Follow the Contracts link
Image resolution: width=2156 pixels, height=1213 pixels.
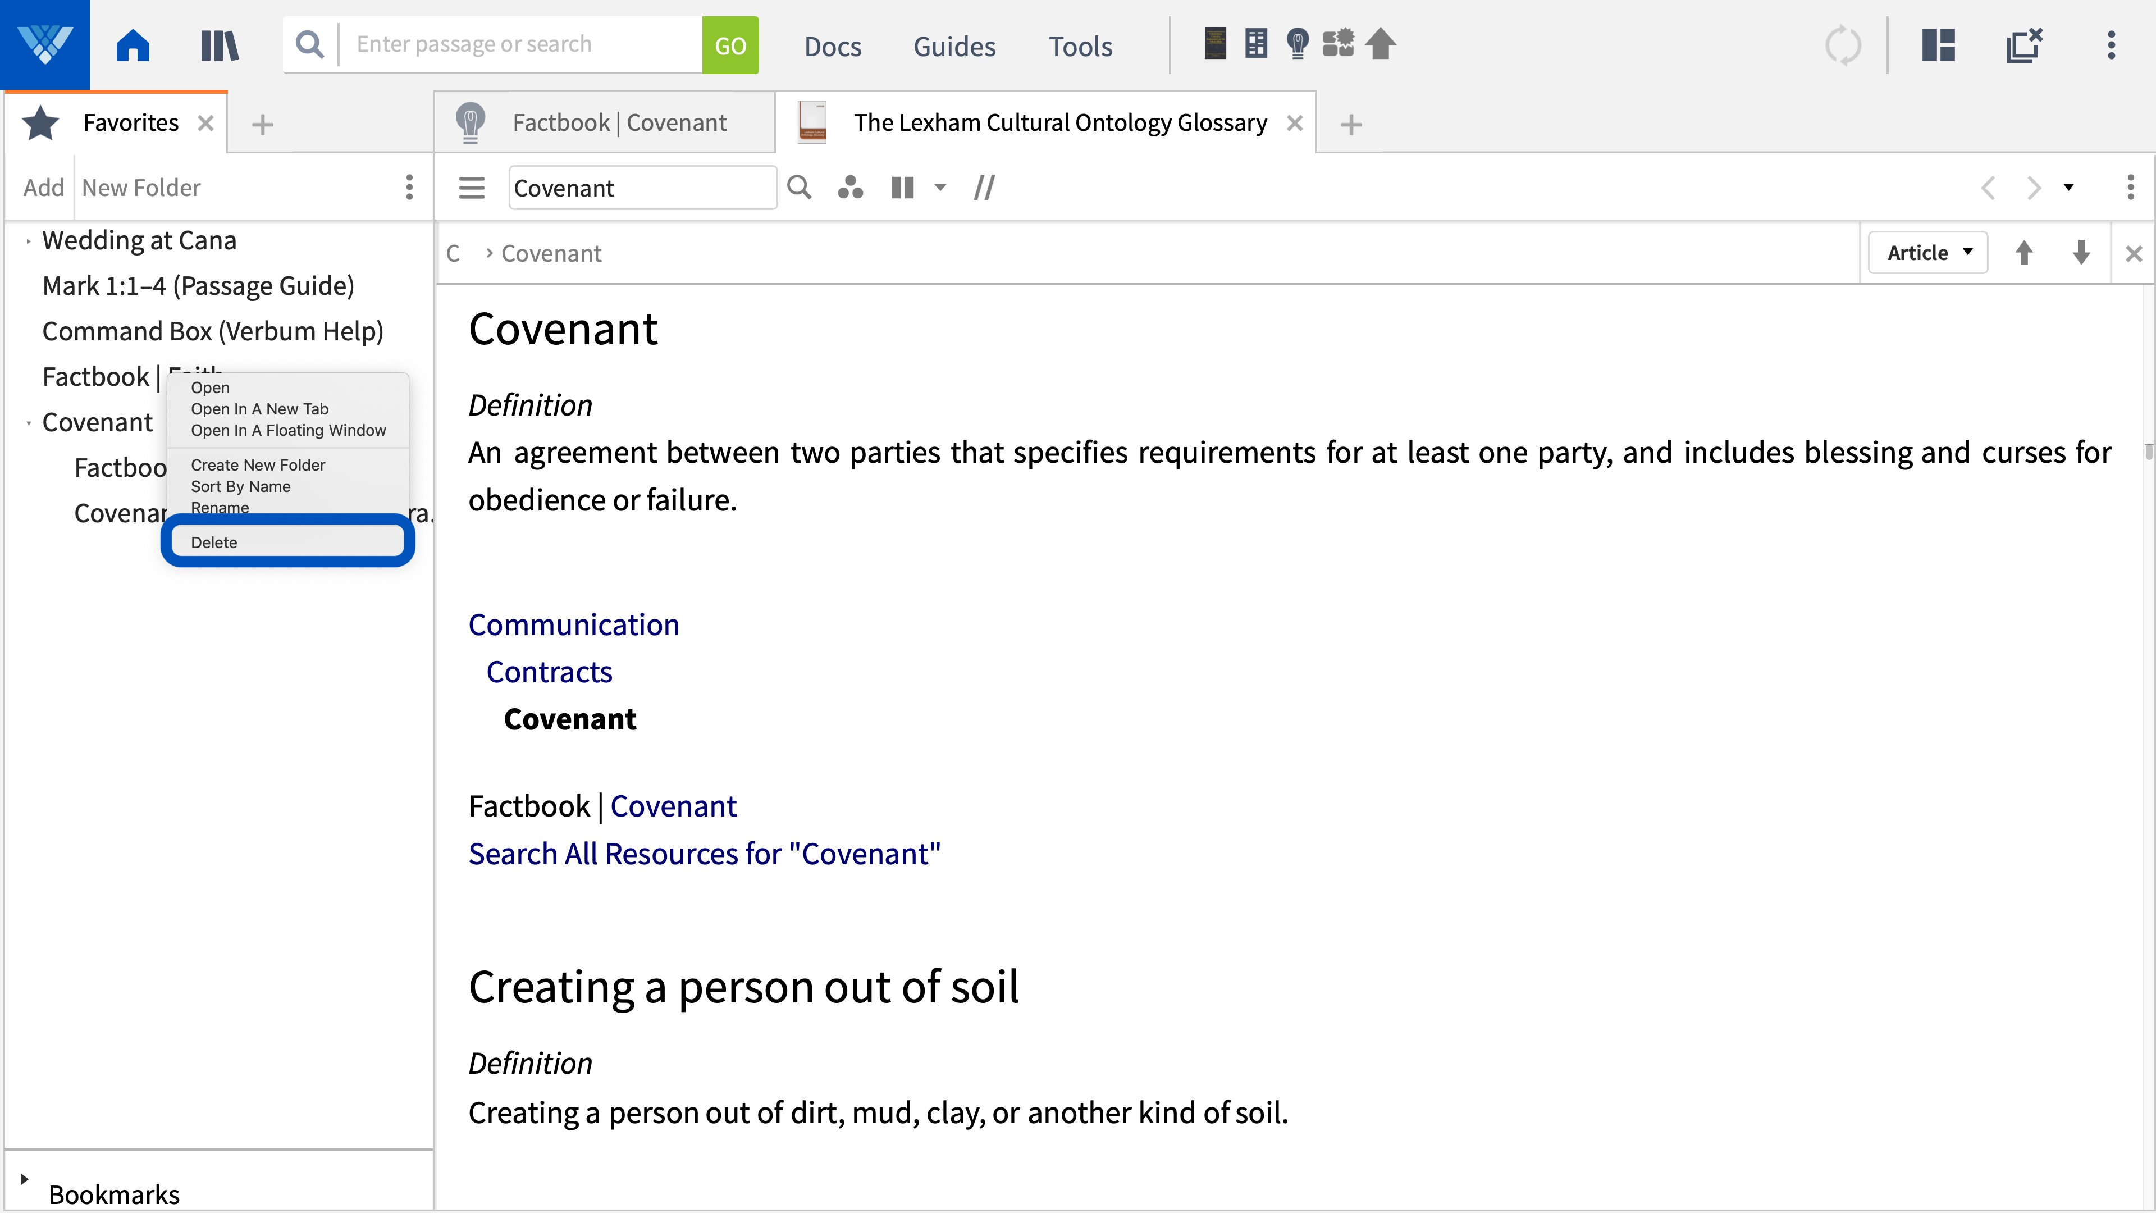[x=549, y=672]
